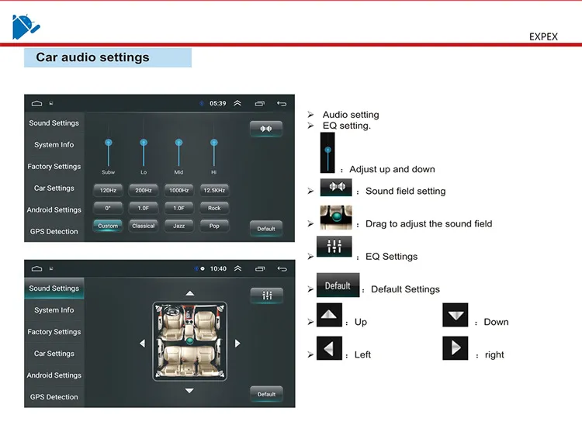
Task: Select the Jazz EQ preset
Action: click(x=179, y=226)
